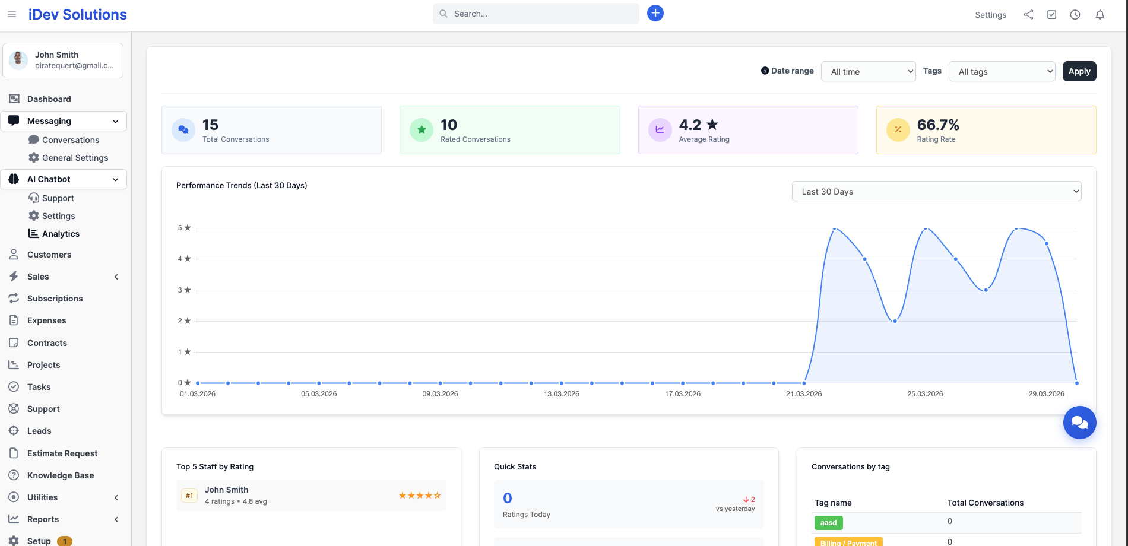Click John Smith's profile avatar
The height and width of the screenshot is (546, 1128).
coord(18,60)
